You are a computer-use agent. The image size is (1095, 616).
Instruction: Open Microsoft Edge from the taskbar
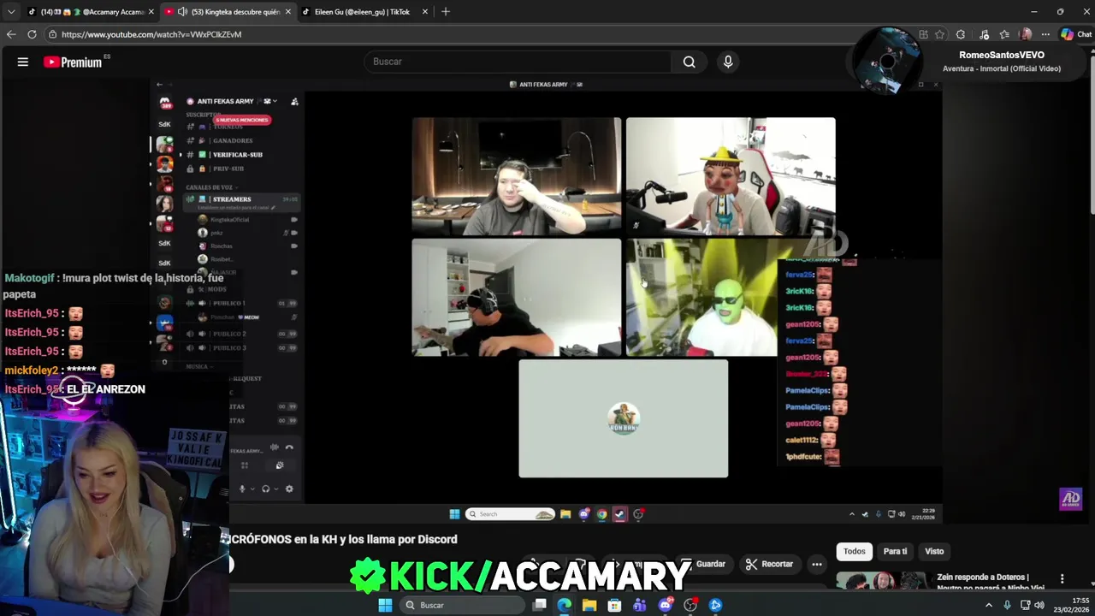pyautogui.click(x=565, y=606)
